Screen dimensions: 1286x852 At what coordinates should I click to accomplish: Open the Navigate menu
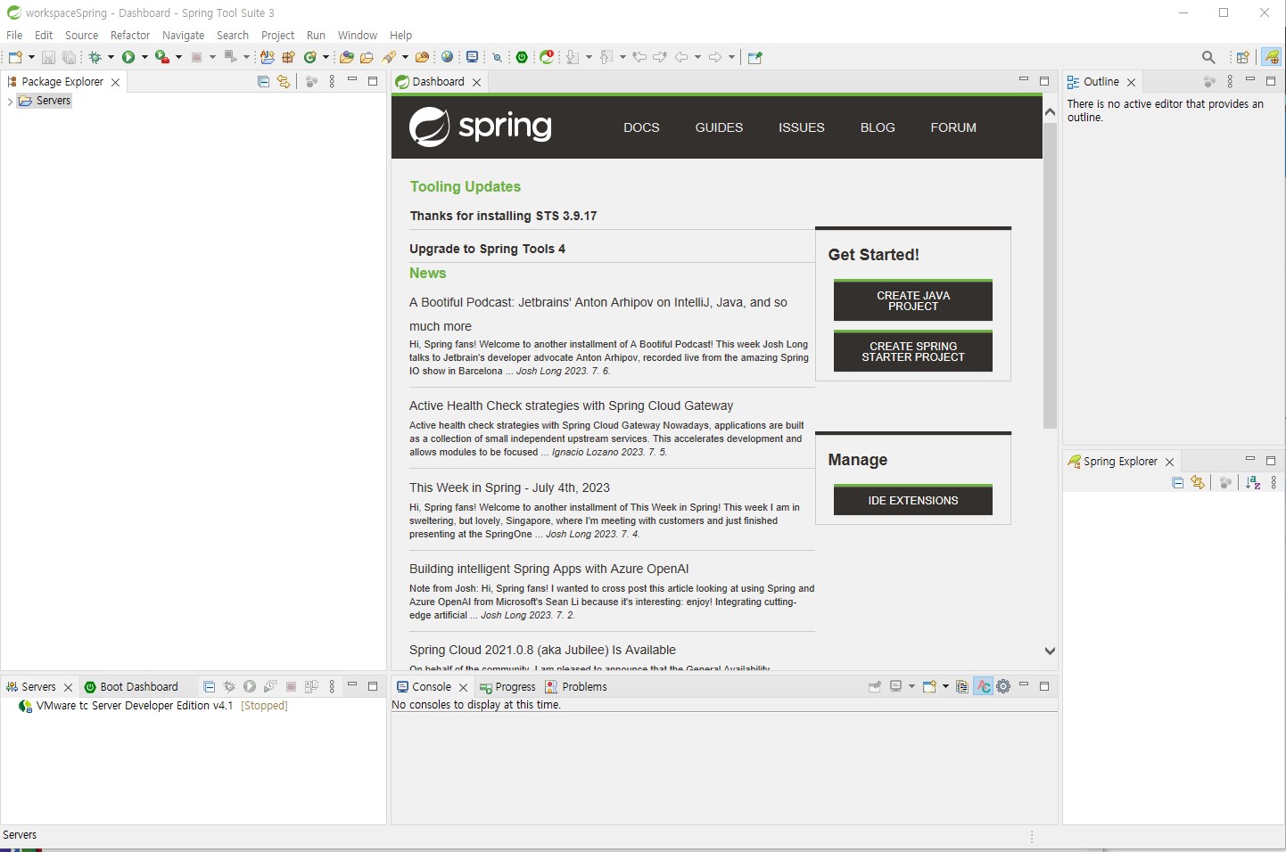pyautogui.click(x=183, y=35)
